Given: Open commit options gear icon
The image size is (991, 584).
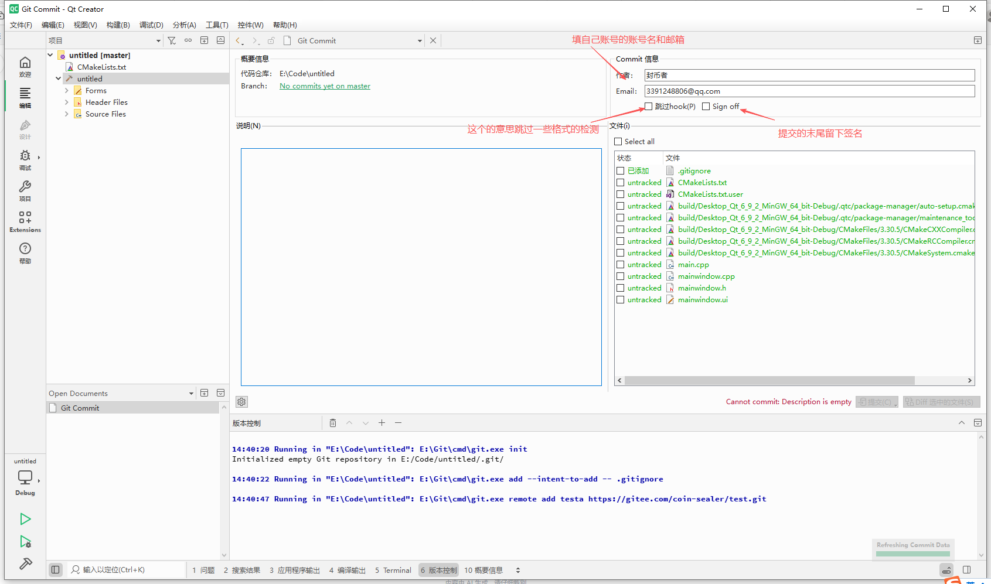Looking at the screenshot, I should (x=241, y=402).
